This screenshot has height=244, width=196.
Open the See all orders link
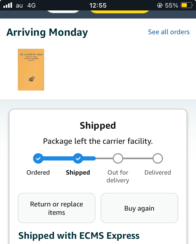pyautogui.click(x=169, y=32)
